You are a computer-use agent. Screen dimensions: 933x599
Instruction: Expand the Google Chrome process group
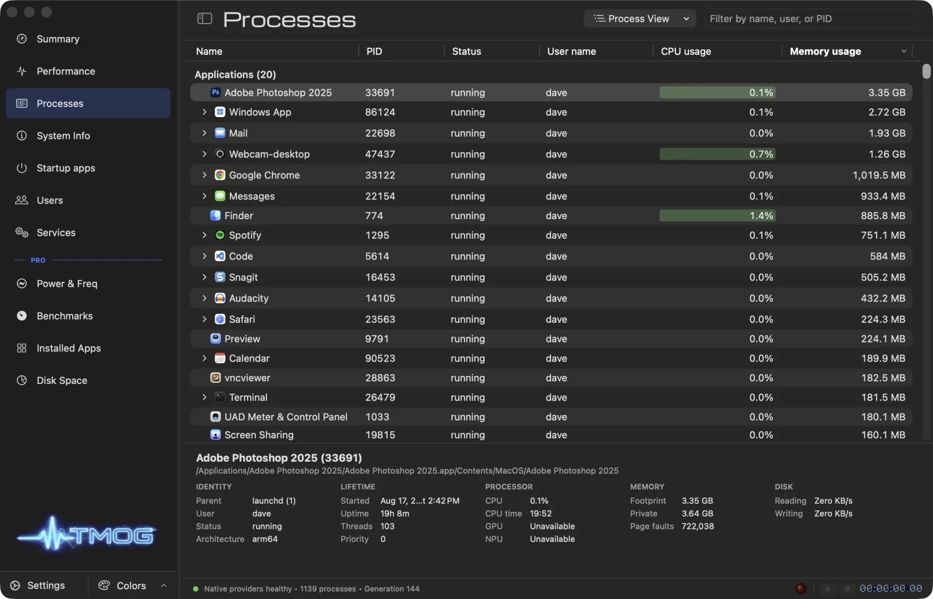click(204, 175)
